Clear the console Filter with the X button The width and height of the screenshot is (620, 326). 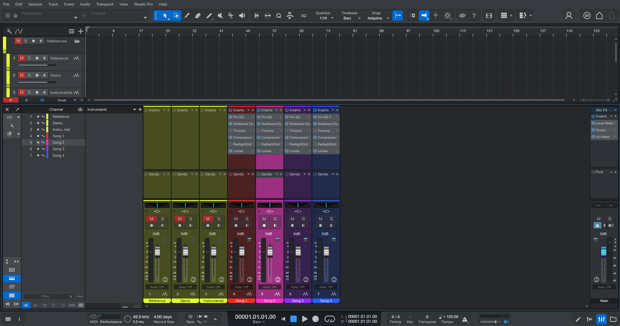point(71,296)
